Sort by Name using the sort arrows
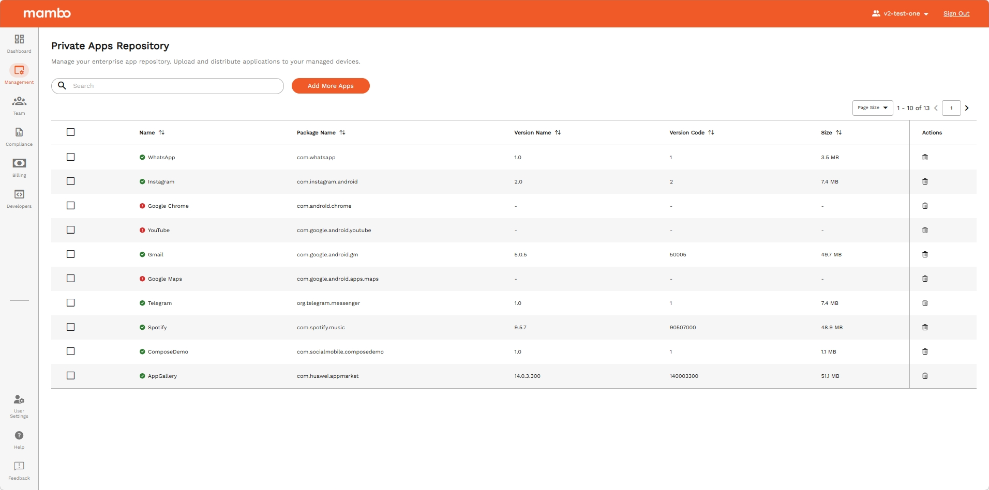 point(161,132)
